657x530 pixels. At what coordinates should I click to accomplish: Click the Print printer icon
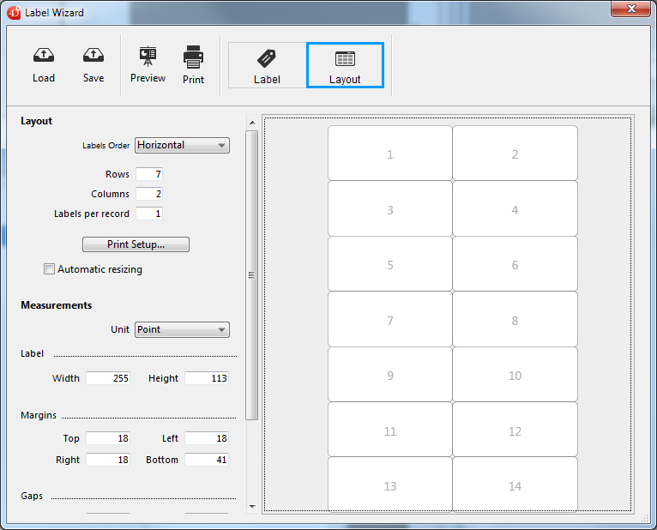click(x=193, y=58)
